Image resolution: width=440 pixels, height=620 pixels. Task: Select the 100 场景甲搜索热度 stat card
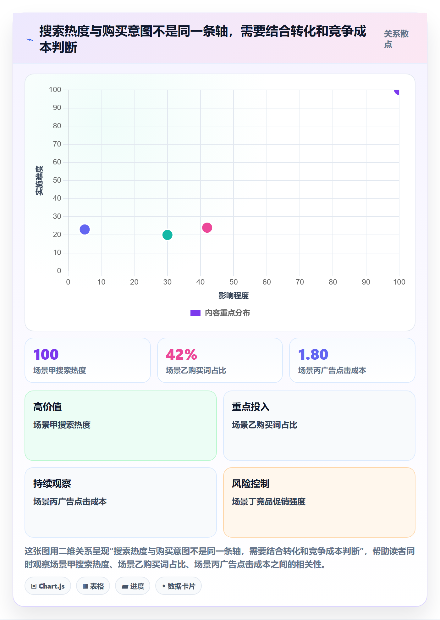[x=88, y=360]
